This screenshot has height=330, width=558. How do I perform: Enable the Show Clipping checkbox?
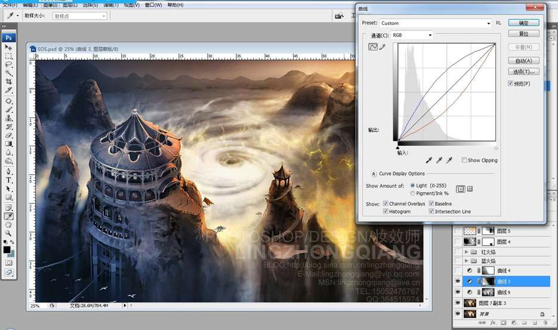(x=464, y=160)
